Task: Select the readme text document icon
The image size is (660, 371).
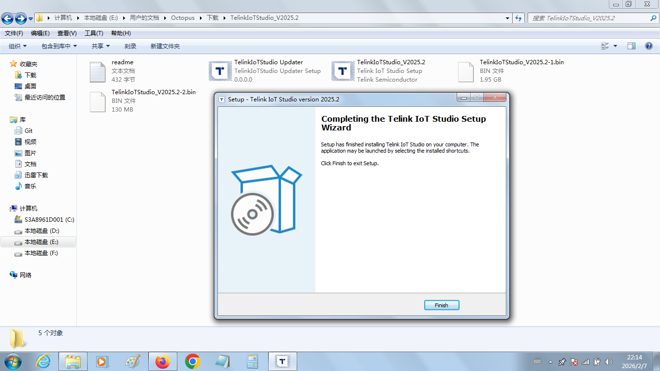Action: click(x=98, y=71)
